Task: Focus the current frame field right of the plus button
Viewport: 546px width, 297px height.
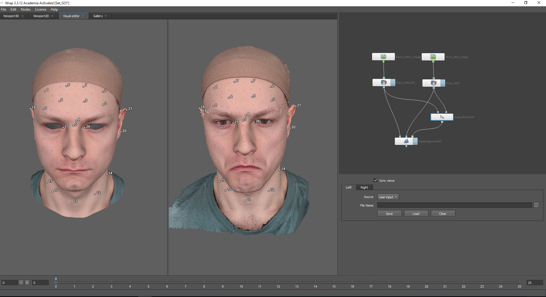Action: pyautogui.click(x=40, y=283)
